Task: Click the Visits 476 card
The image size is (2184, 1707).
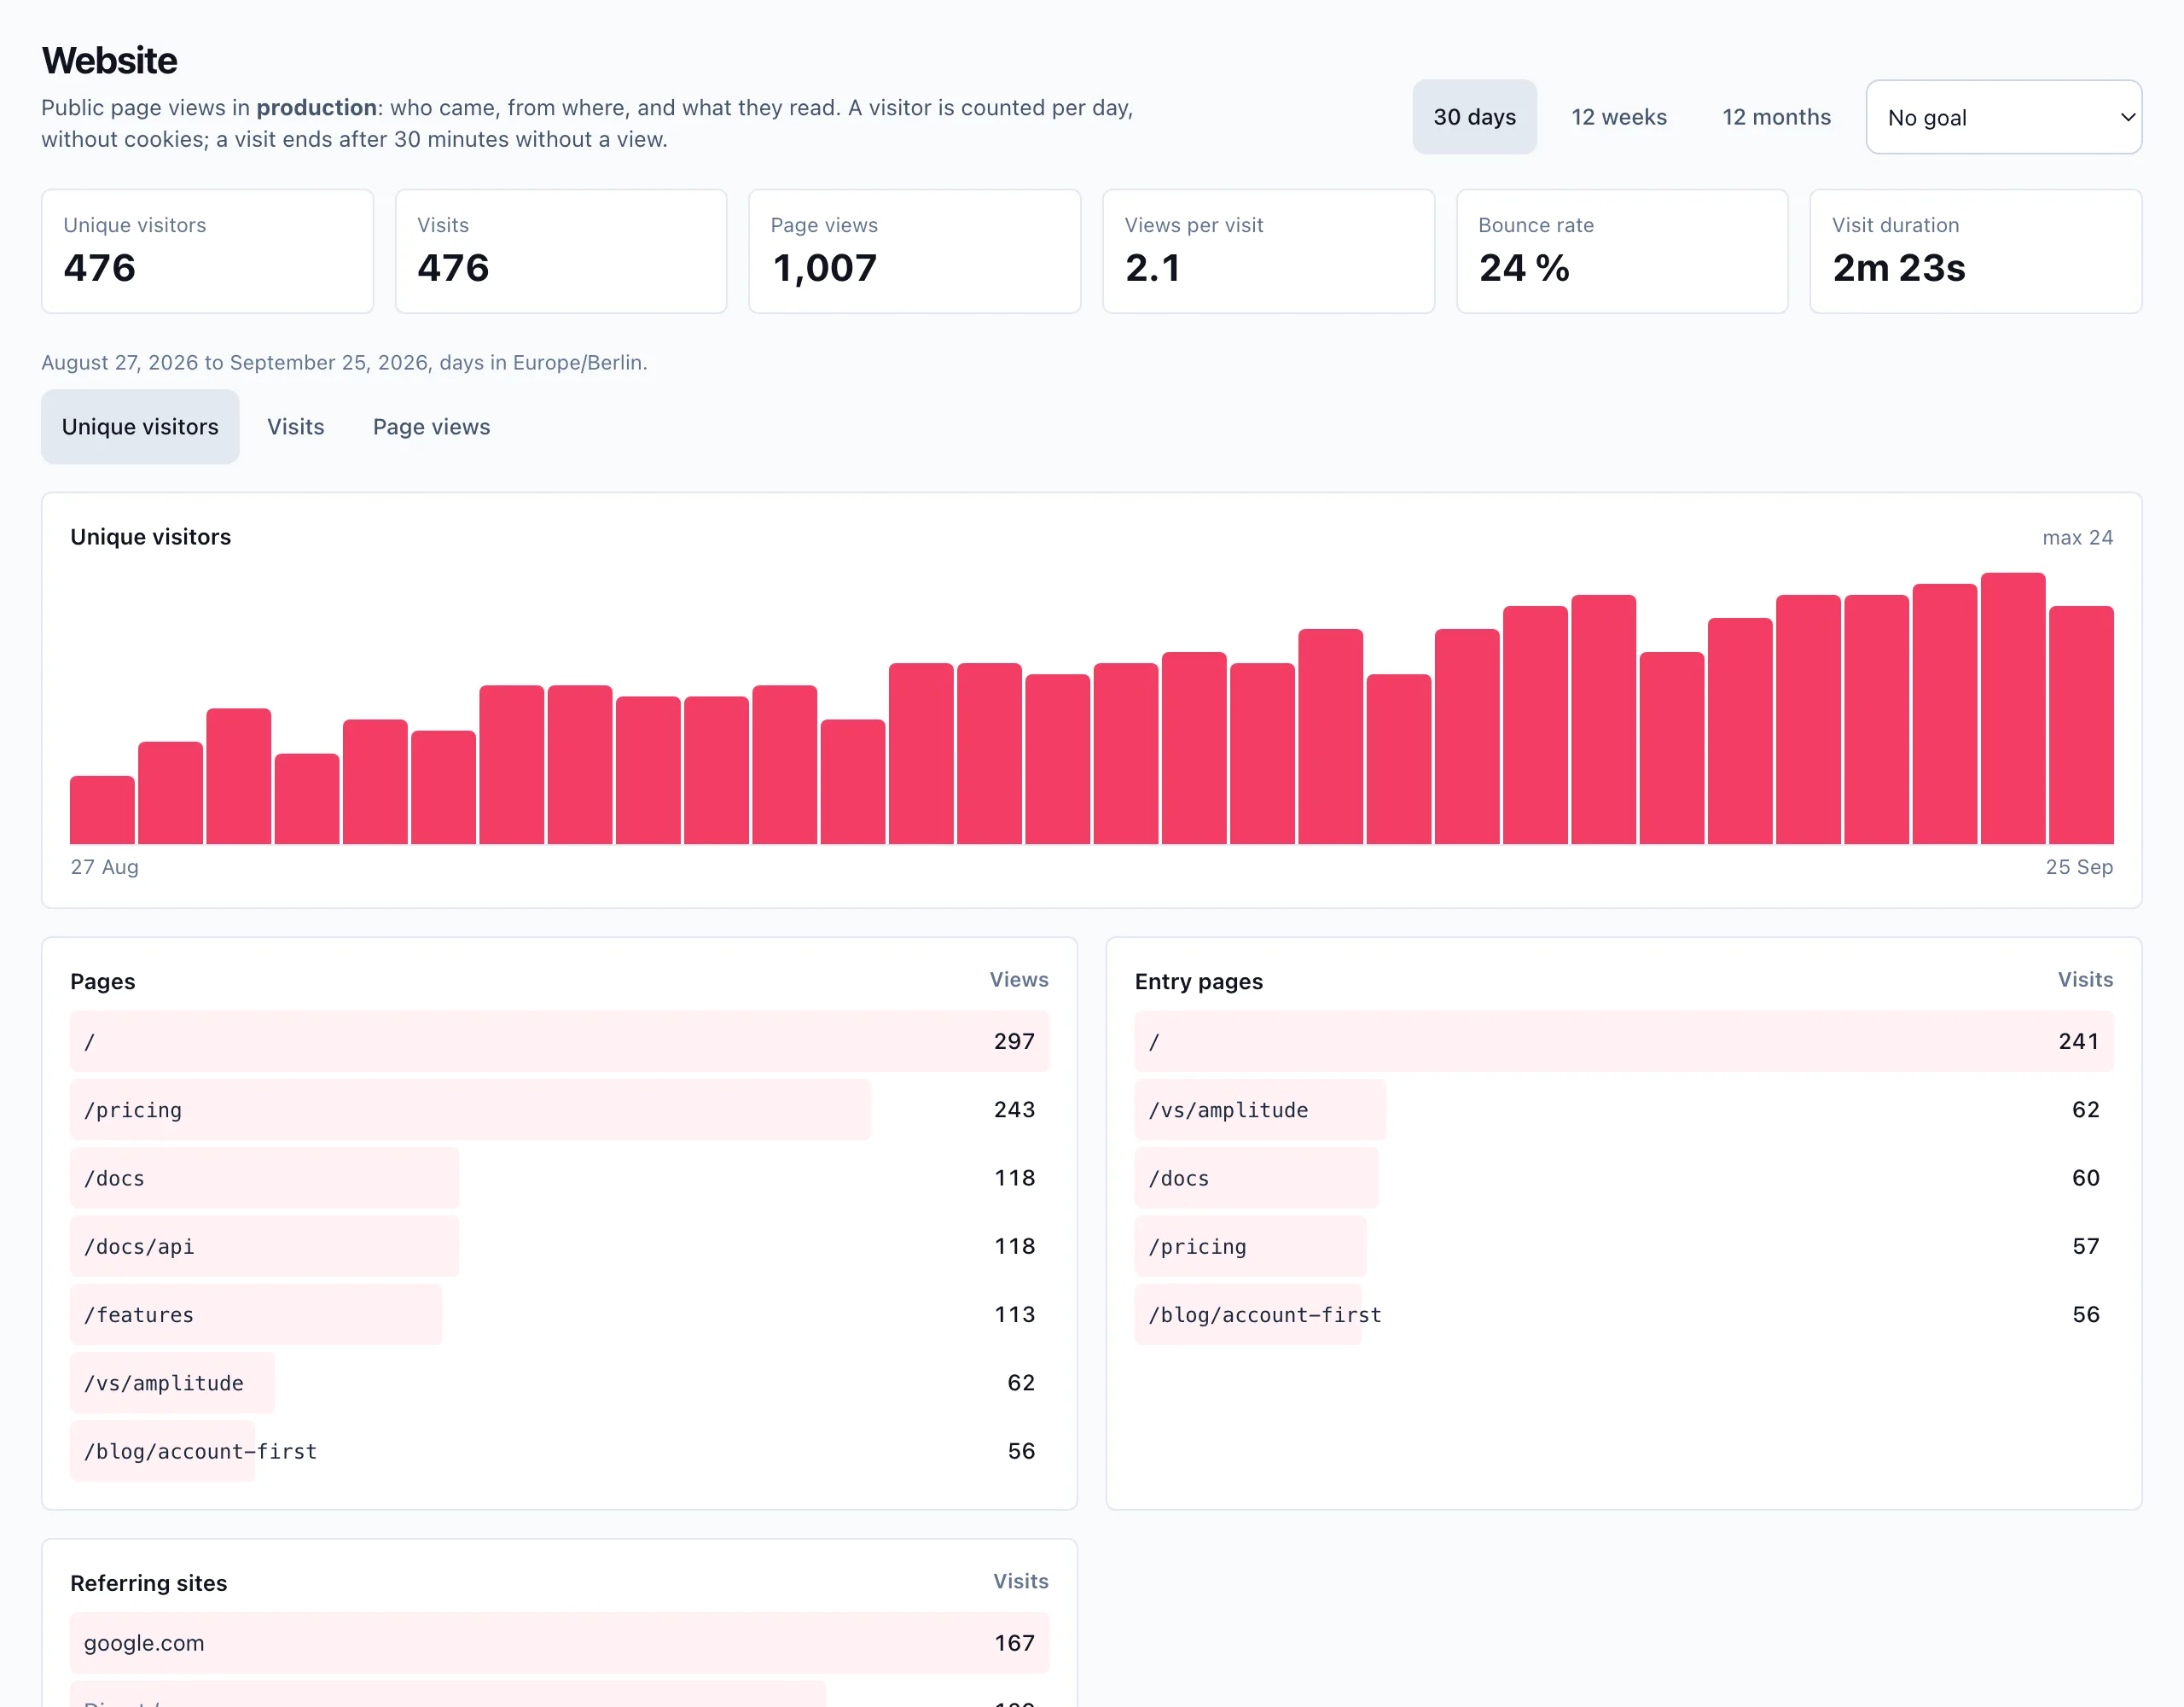Action: point(561,251)
